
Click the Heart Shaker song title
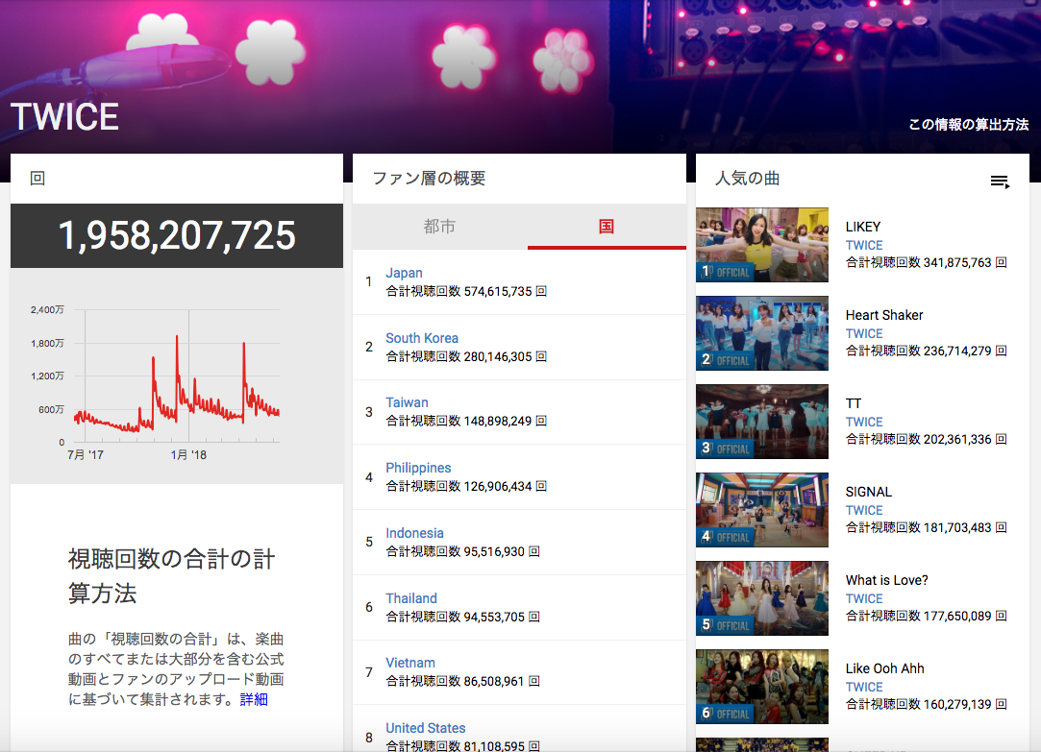point(884,315)
